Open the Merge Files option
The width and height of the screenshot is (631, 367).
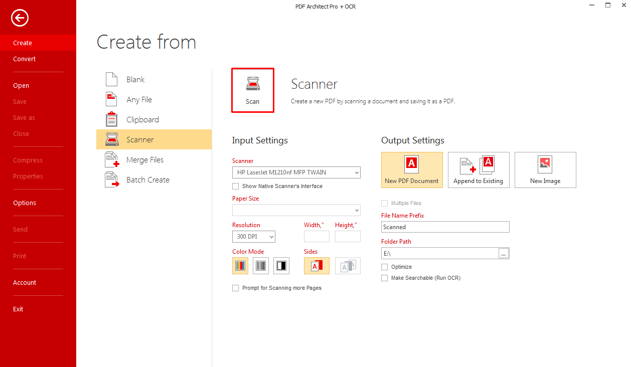(154, 159)
